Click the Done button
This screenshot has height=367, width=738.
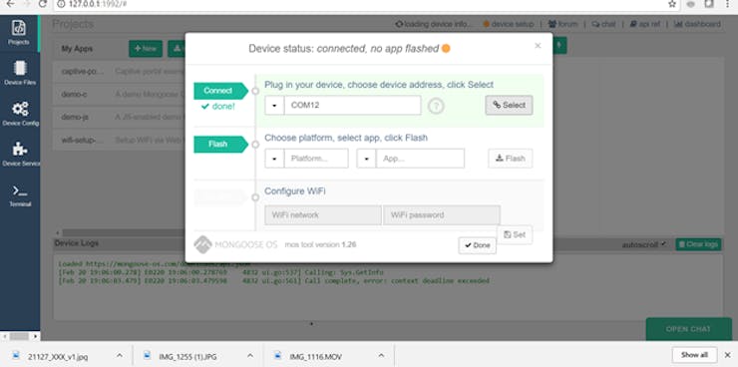pos(478,245)
